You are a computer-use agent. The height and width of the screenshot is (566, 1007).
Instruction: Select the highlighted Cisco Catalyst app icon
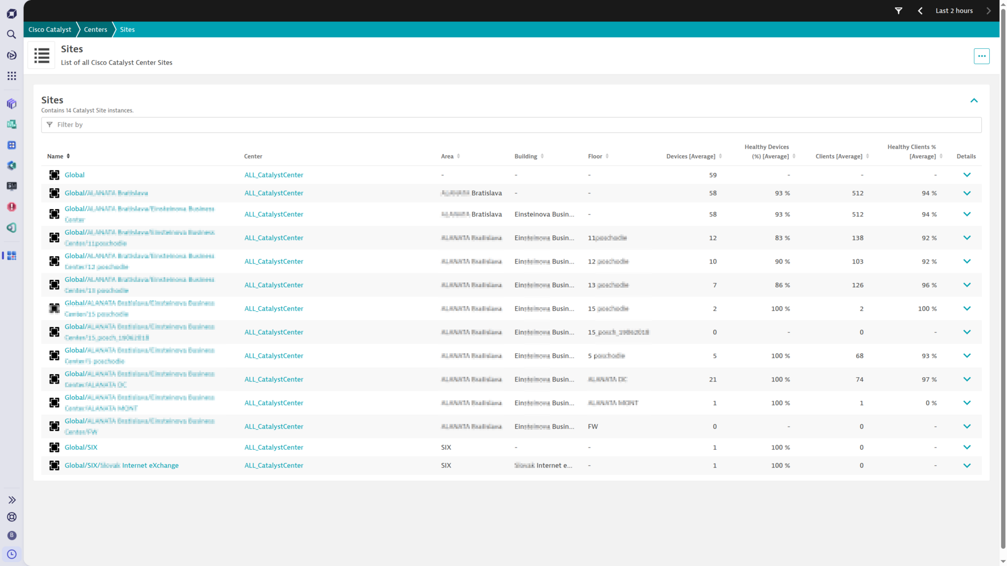tap(11, 256)
